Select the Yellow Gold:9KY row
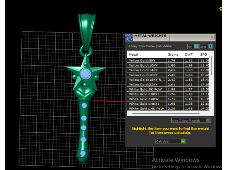This screenshot has width=227, height=170. (168, 60)
